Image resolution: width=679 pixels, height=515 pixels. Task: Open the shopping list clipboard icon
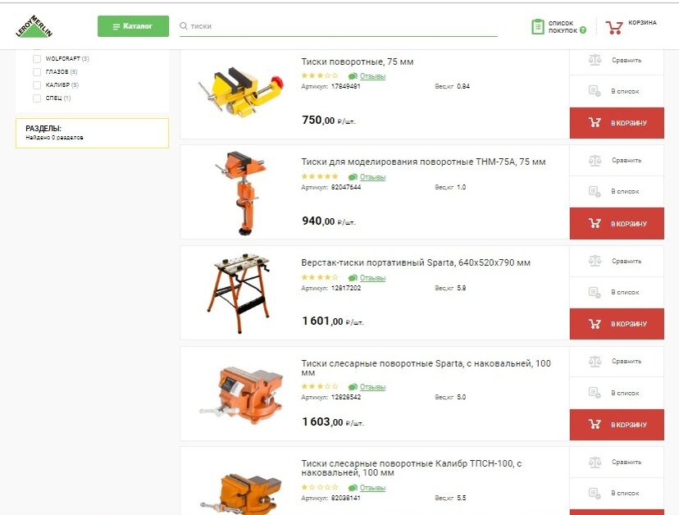point(537,27)
